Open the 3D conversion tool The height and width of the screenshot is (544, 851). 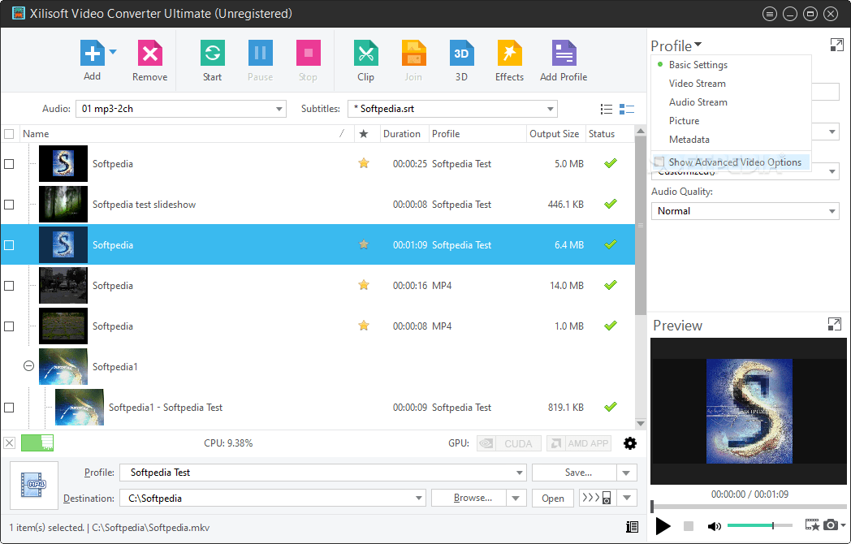[x=461, y=60]
